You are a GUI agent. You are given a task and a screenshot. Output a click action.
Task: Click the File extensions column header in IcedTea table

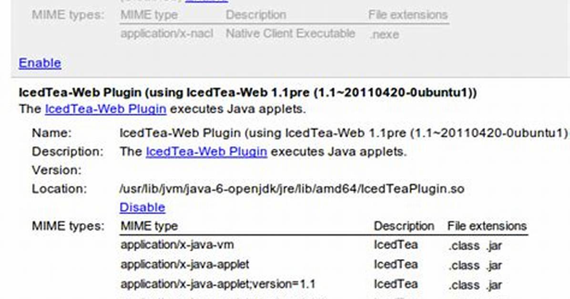(x=487, y=226)
